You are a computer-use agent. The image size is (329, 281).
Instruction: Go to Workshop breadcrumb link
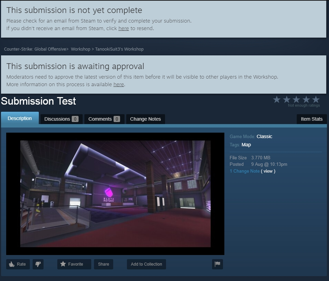coord(81,49)
